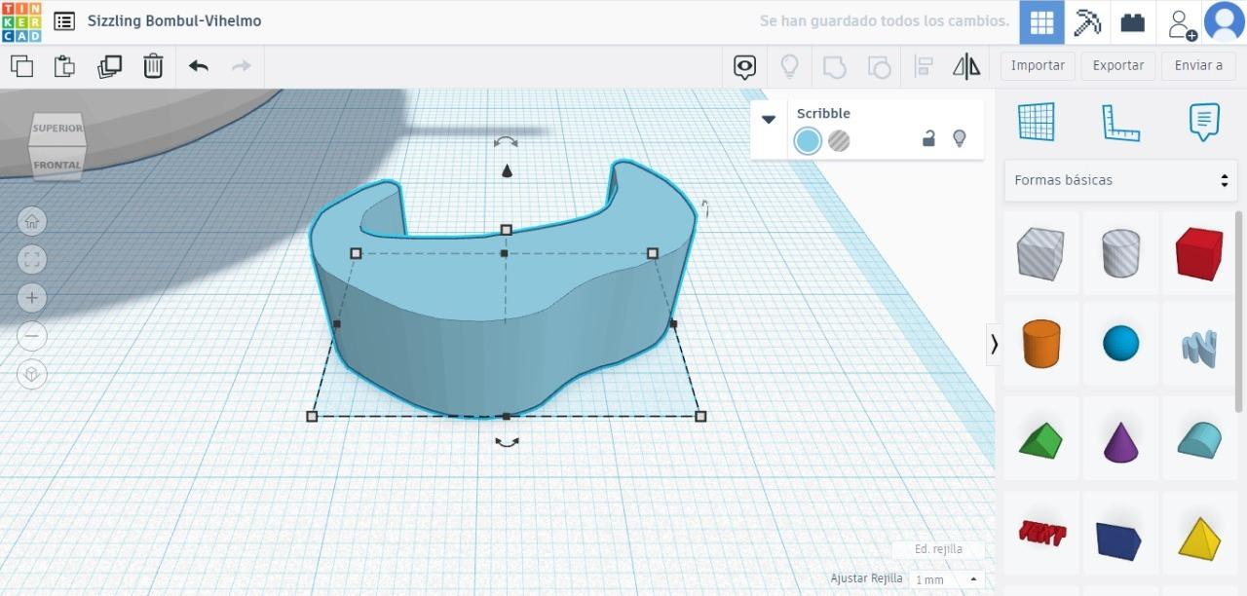1247x596 pixels.
Task: Click the Zoom in plus button
Action: pos(32,297)
